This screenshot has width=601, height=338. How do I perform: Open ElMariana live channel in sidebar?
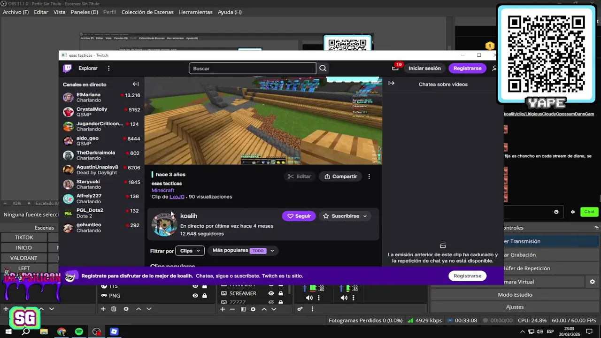[101, 98]
